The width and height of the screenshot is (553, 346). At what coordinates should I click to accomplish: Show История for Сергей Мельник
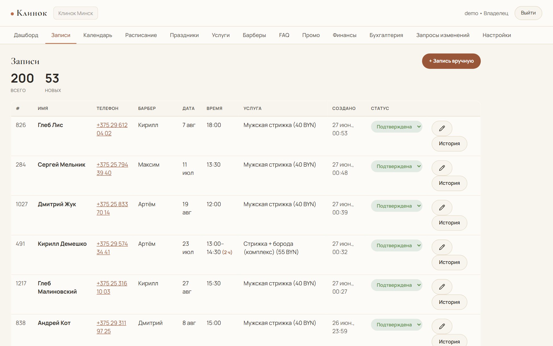coord(449,183)
